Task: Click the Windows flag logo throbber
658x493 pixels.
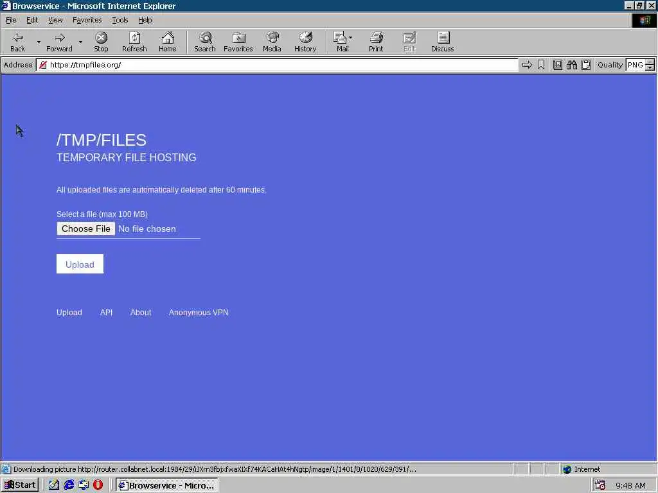Action: [x=645, y=20]
